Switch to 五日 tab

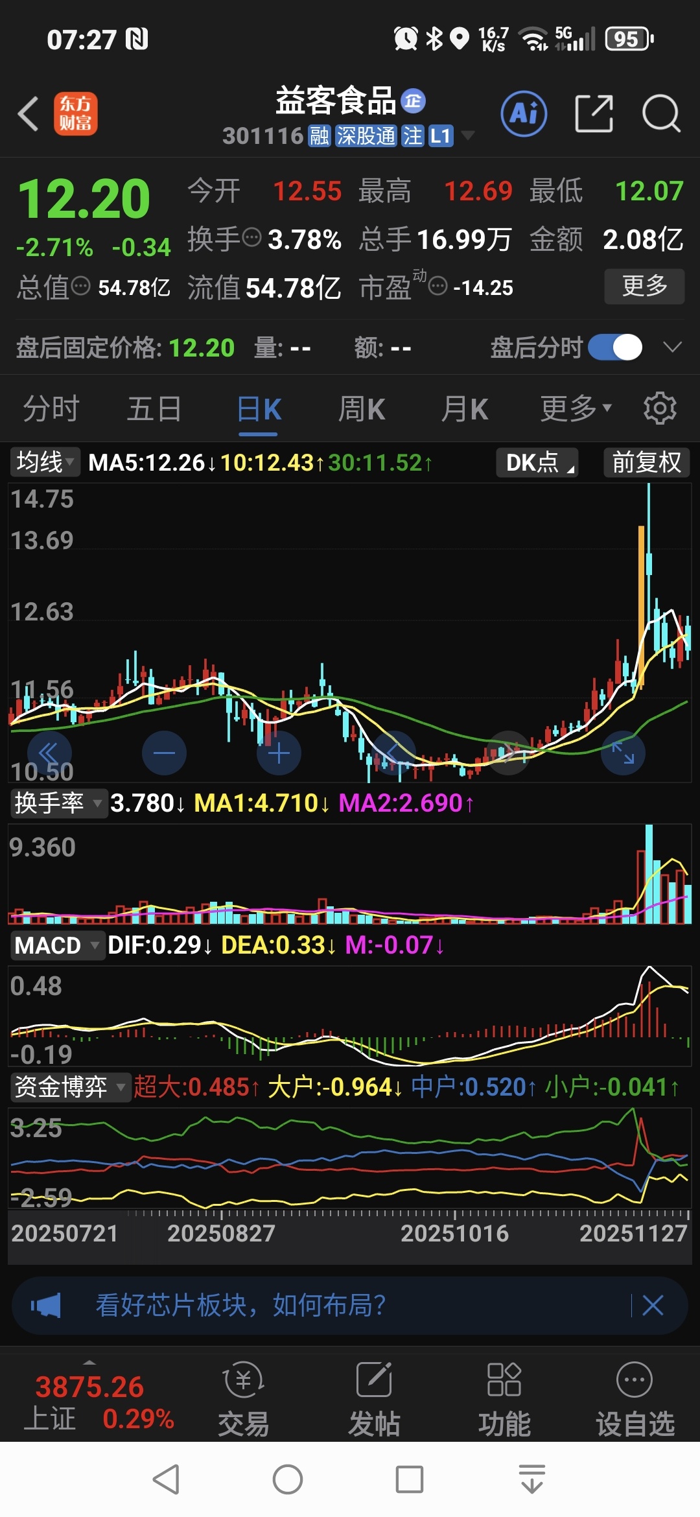(154, 409)
